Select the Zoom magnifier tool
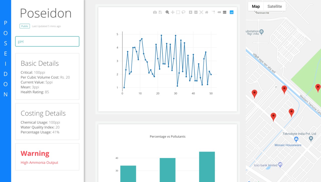This screenshot has height=182, width=321. coord(167,12)
